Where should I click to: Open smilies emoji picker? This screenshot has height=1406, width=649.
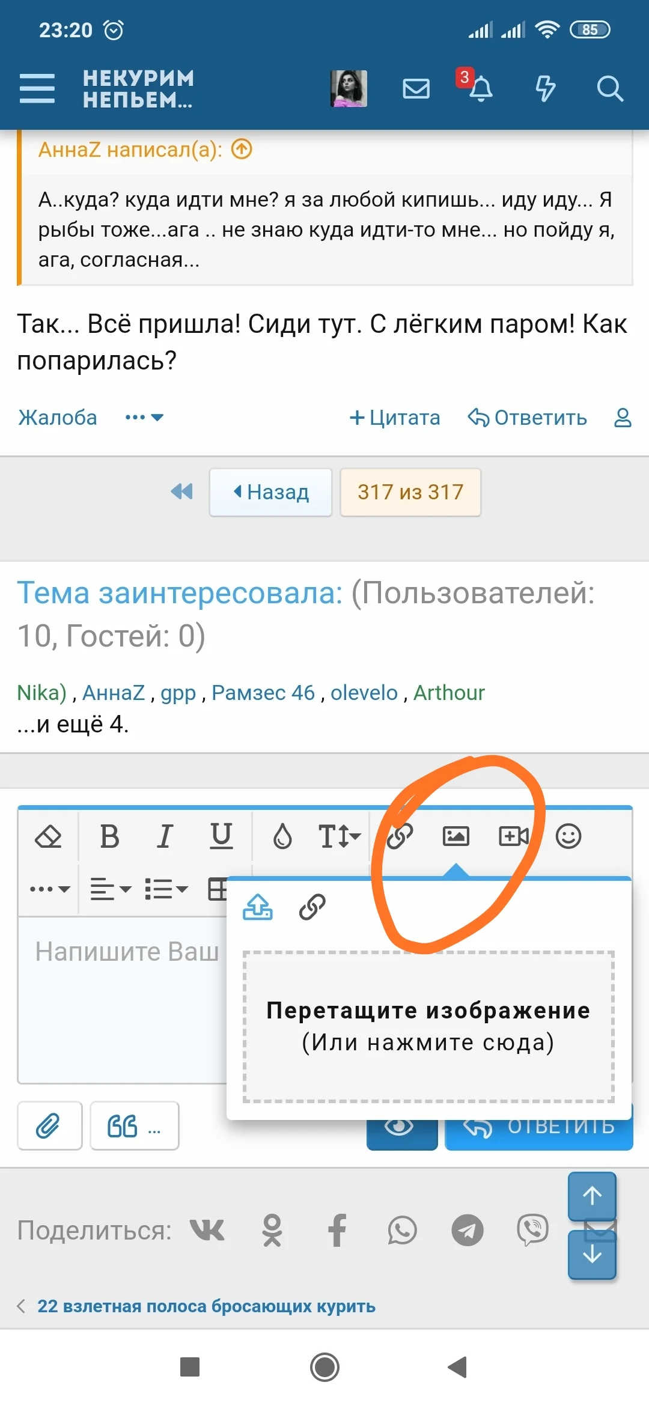568,836
